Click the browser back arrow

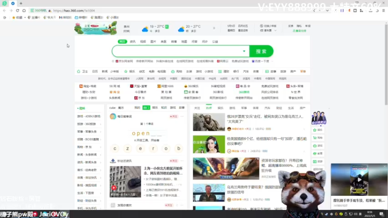click(4, 11)
